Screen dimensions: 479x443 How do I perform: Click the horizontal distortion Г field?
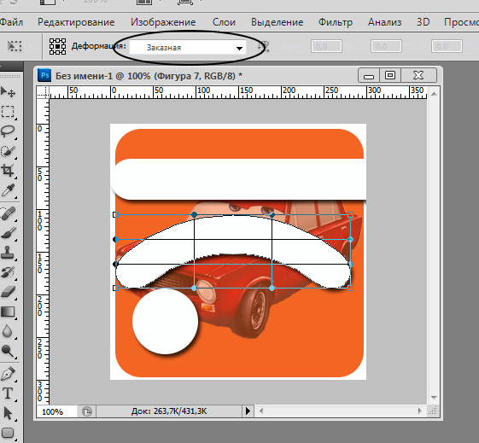point(386,46)
